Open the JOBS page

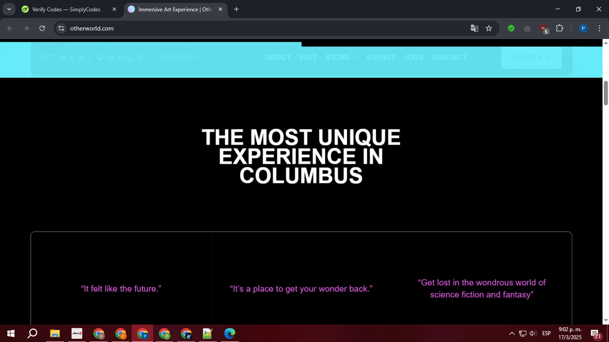(414, 58)
